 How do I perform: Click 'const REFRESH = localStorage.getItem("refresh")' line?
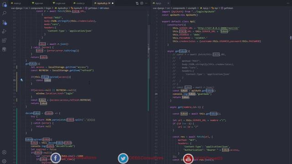tap(63, 70)
